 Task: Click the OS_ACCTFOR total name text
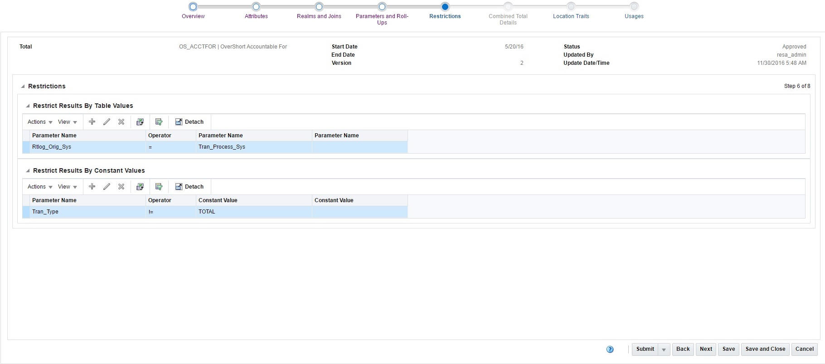click(233, 47)
